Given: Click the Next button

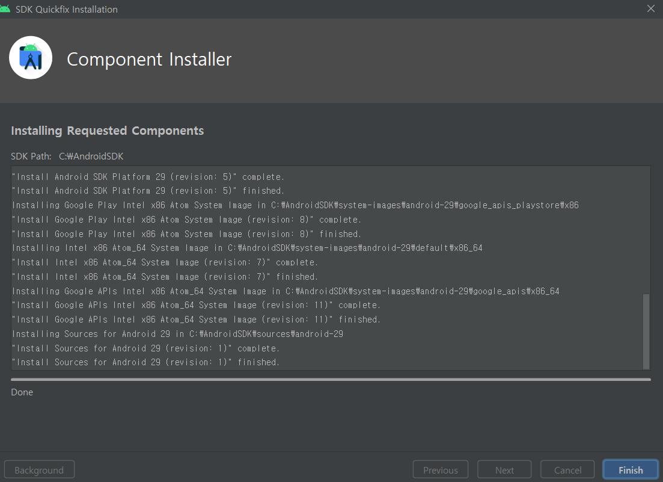Looking at the screenshot, I should 504,470.
